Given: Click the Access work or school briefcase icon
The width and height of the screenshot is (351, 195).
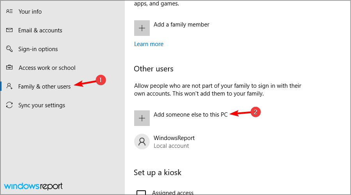Looking at the screenshot, I should point(9,67).
